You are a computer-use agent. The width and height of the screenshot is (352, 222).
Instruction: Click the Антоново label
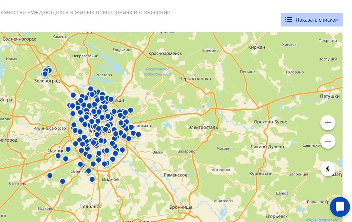pyautogui.click(x=221, y=170)
